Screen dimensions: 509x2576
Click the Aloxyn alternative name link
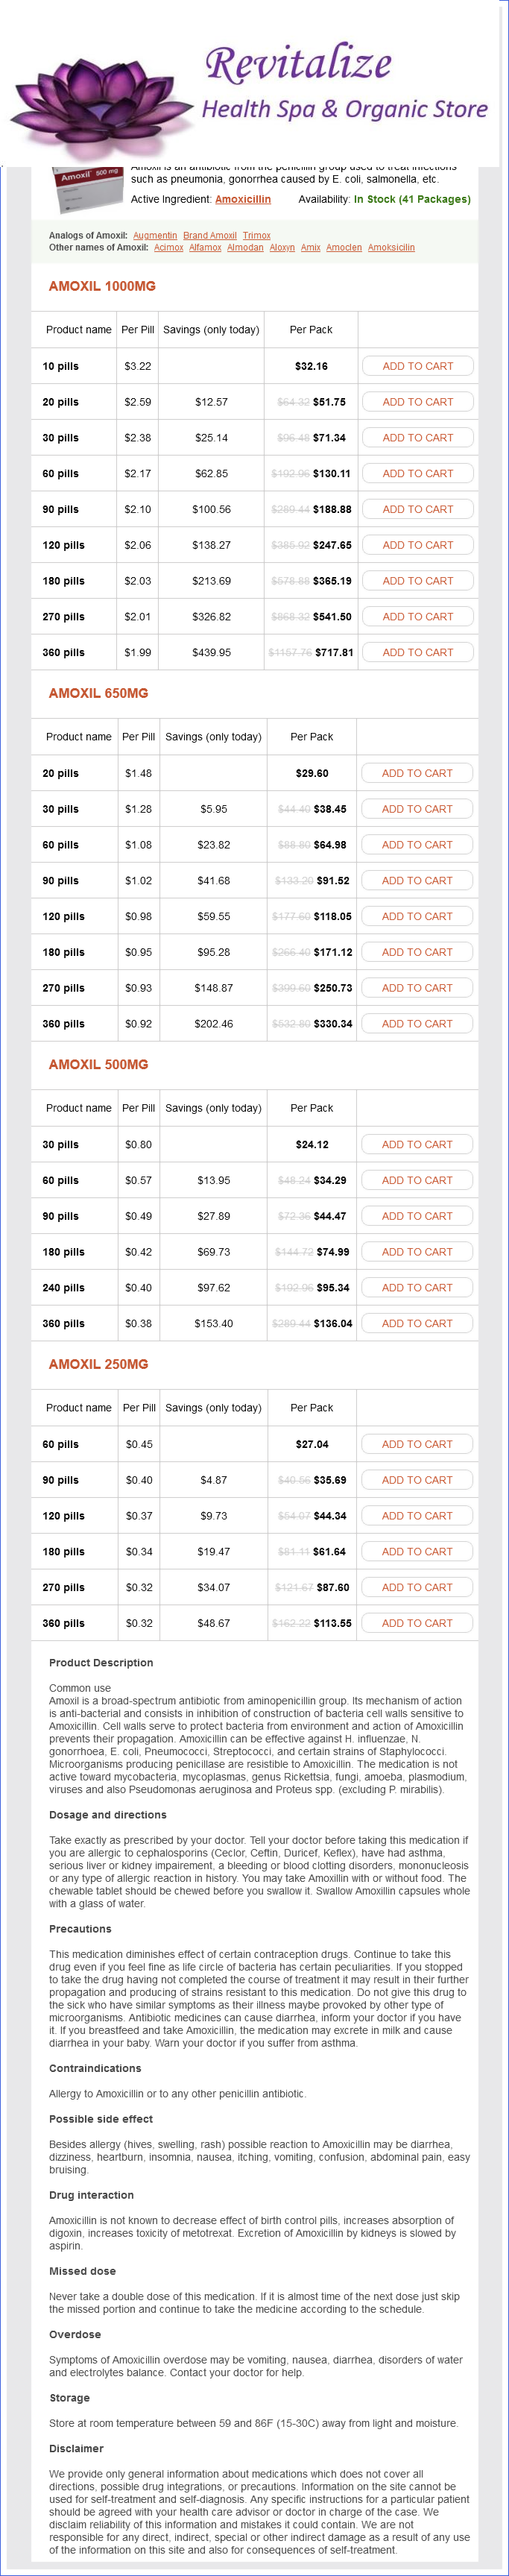click(282, 248)
